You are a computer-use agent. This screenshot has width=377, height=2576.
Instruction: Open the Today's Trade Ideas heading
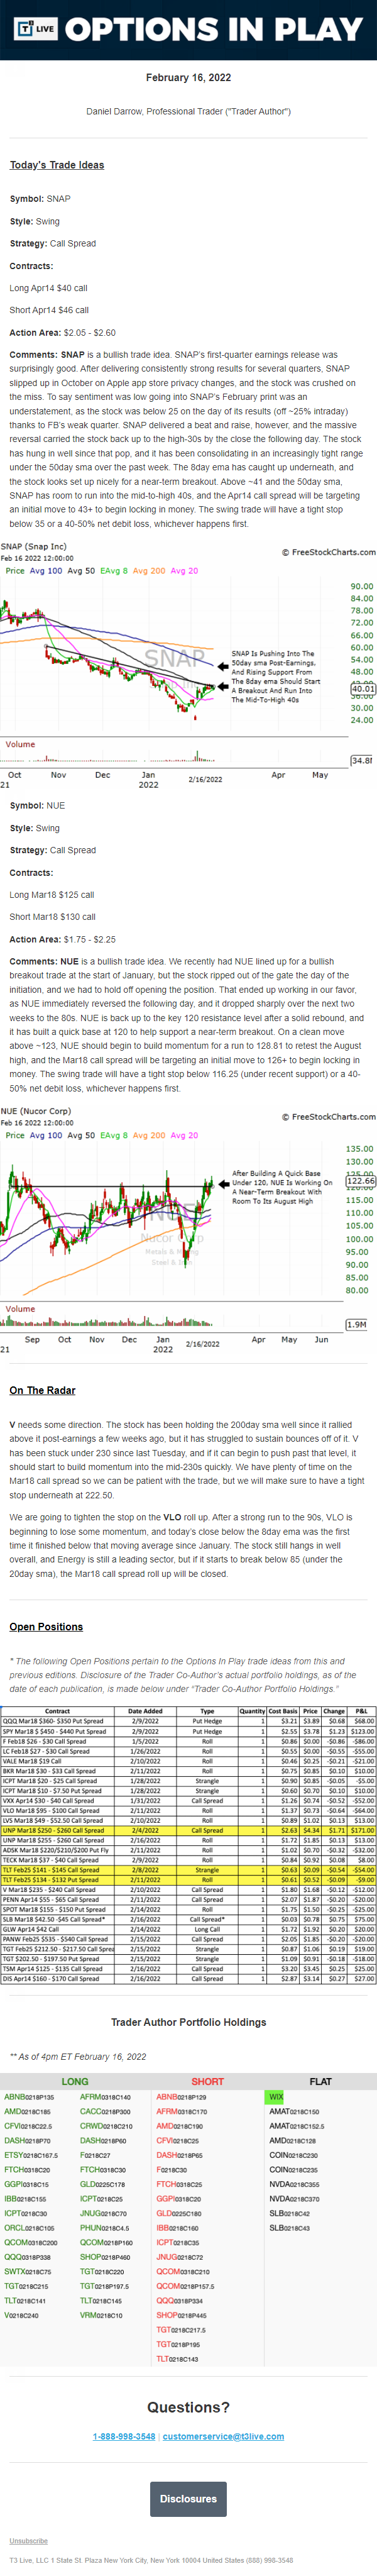[x=57, y=165]
